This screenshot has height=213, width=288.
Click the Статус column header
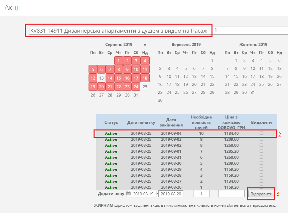click(x=111, y=122)
